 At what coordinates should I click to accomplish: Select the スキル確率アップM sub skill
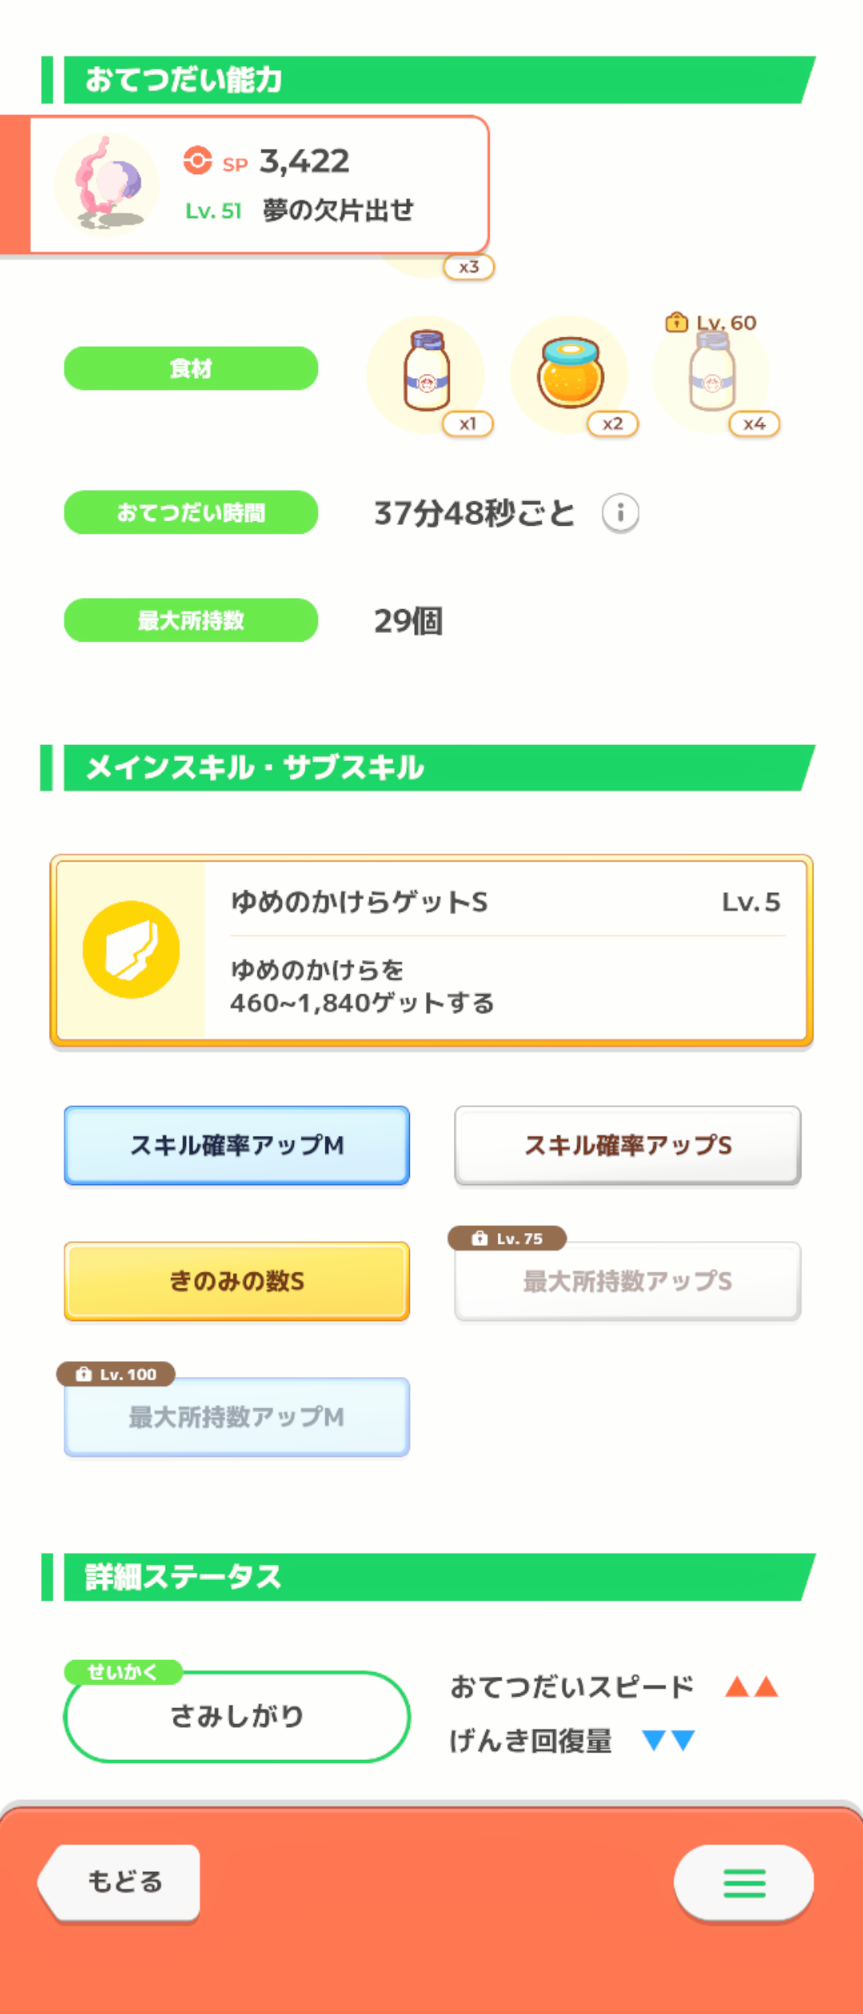tap(237, 1145)
